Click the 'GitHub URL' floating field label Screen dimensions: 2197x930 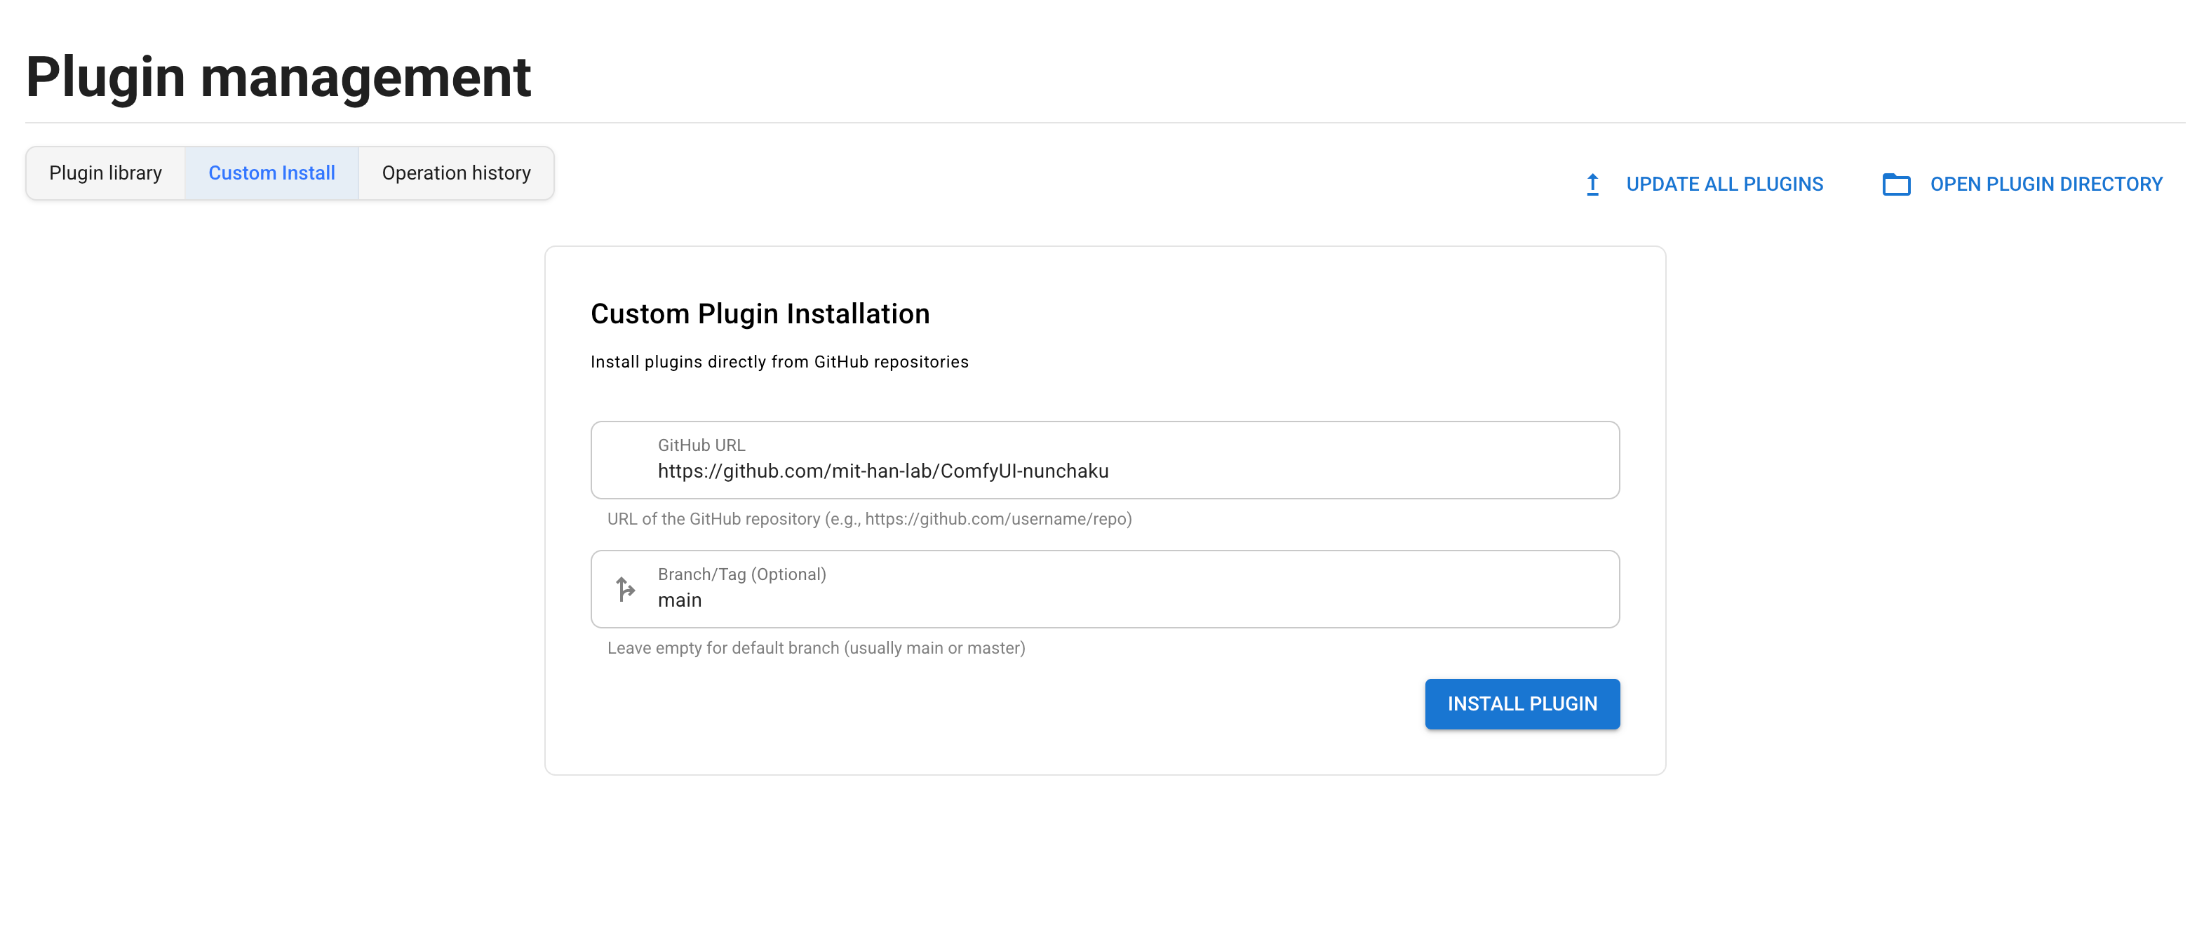(701, 445)
